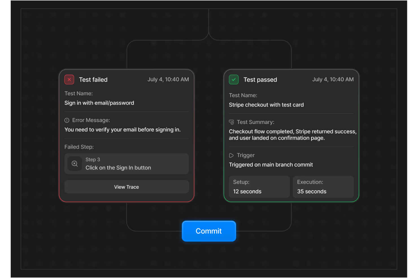418x278 pixels.
Task: Click the Error Message alert icon
Action: 66,120
